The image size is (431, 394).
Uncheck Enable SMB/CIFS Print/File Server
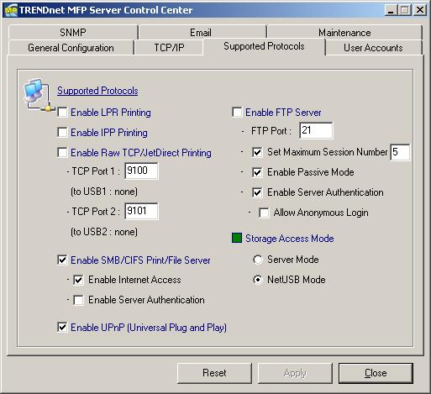[62, 260]
